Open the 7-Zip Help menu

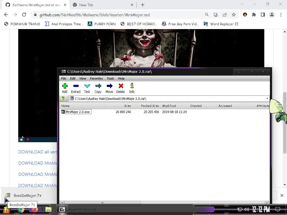121,78
